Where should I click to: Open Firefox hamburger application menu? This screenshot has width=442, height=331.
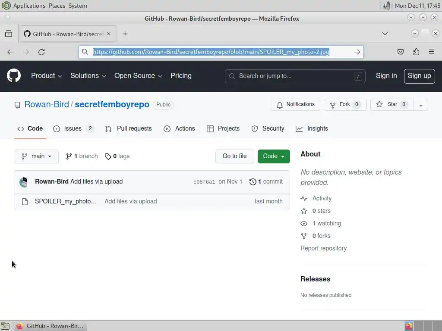coord(432,52)
